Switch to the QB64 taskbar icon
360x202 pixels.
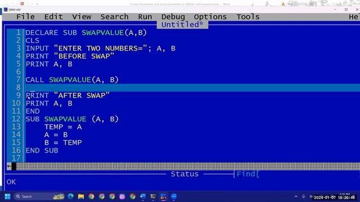163,196
